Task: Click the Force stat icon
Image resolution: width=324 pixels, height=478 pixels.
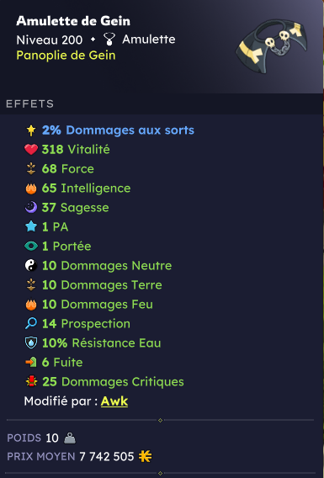Action: point(31,169)
